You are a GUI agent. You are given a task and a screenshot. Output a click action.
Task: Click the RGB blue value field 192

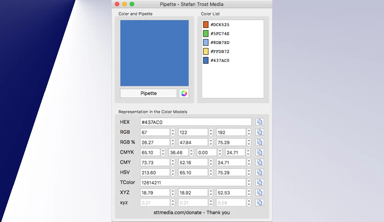[x=231, y=132]
